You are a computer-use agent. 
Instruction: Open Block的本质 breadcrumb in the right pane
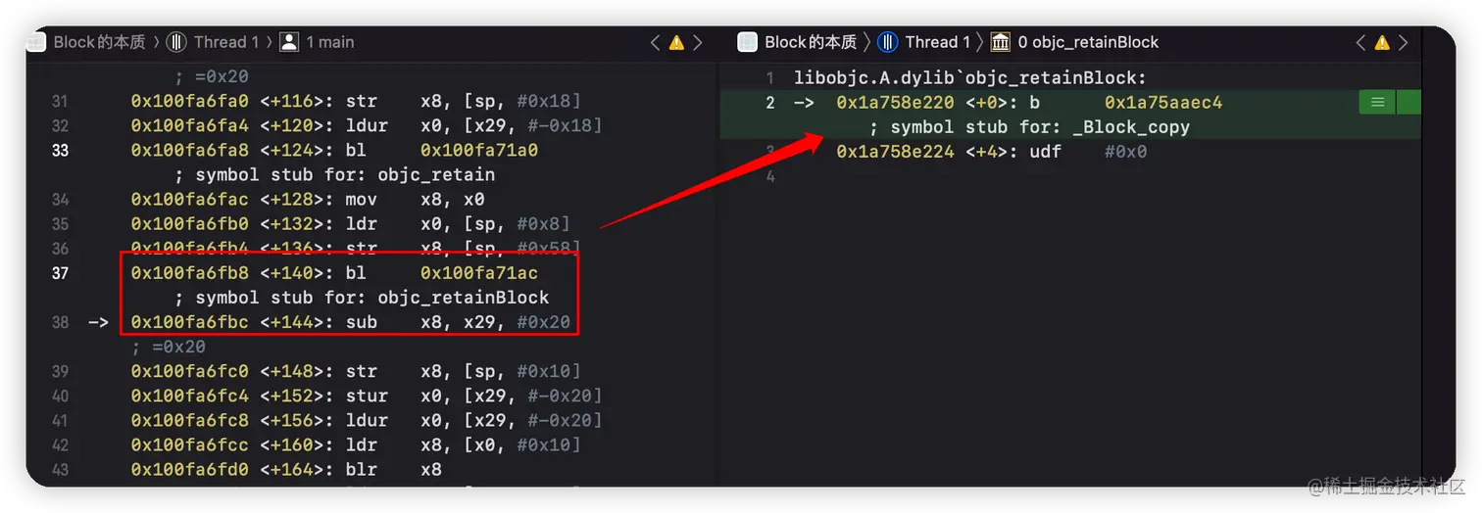[811, 42]
